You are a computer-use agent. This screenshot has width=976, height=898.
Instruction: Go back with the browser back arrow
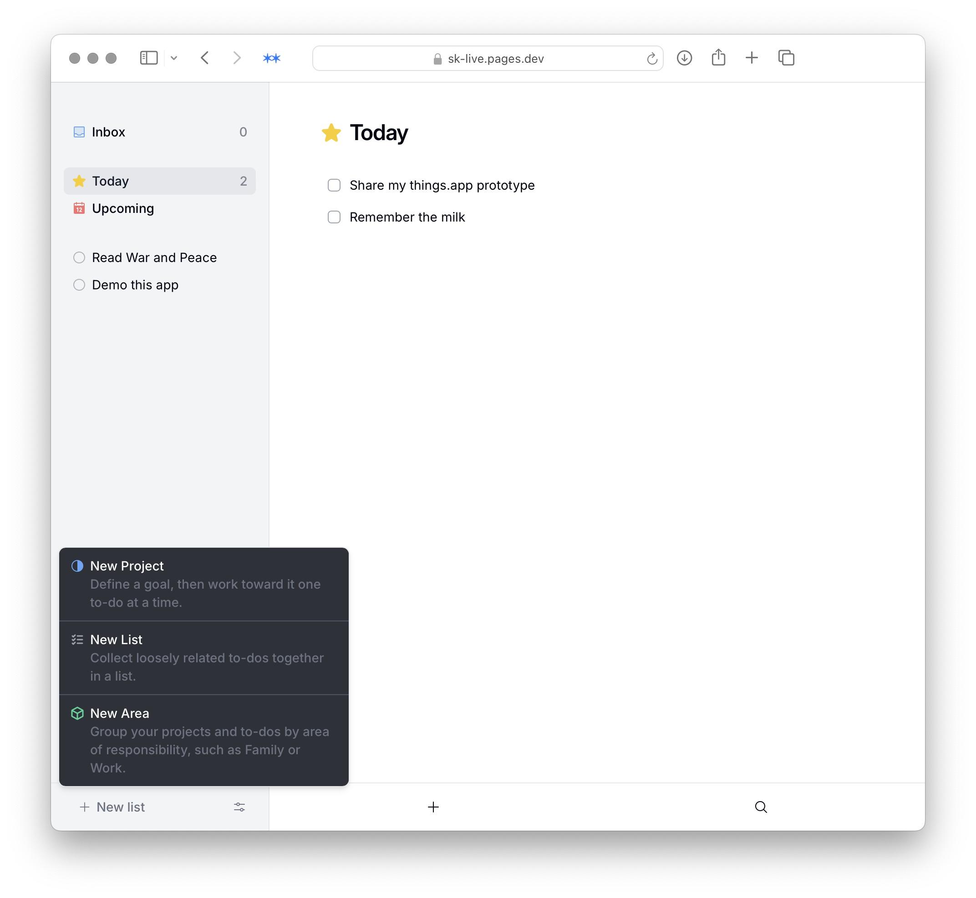[205, 58]
